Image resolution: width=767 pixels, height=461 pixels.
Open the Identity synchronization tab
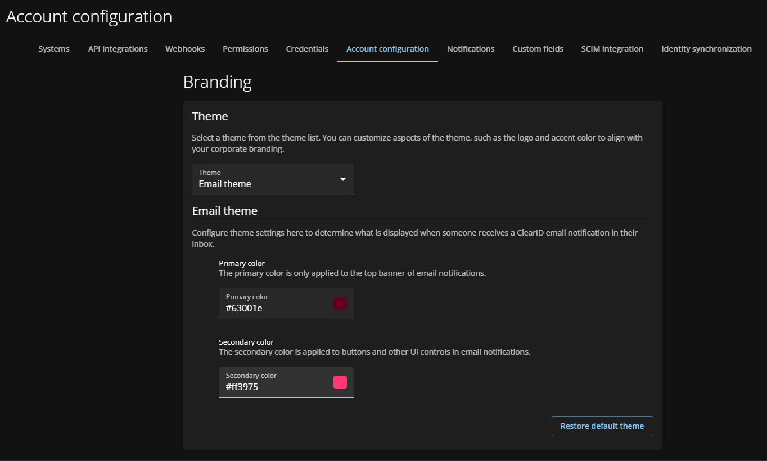point(706,49)
